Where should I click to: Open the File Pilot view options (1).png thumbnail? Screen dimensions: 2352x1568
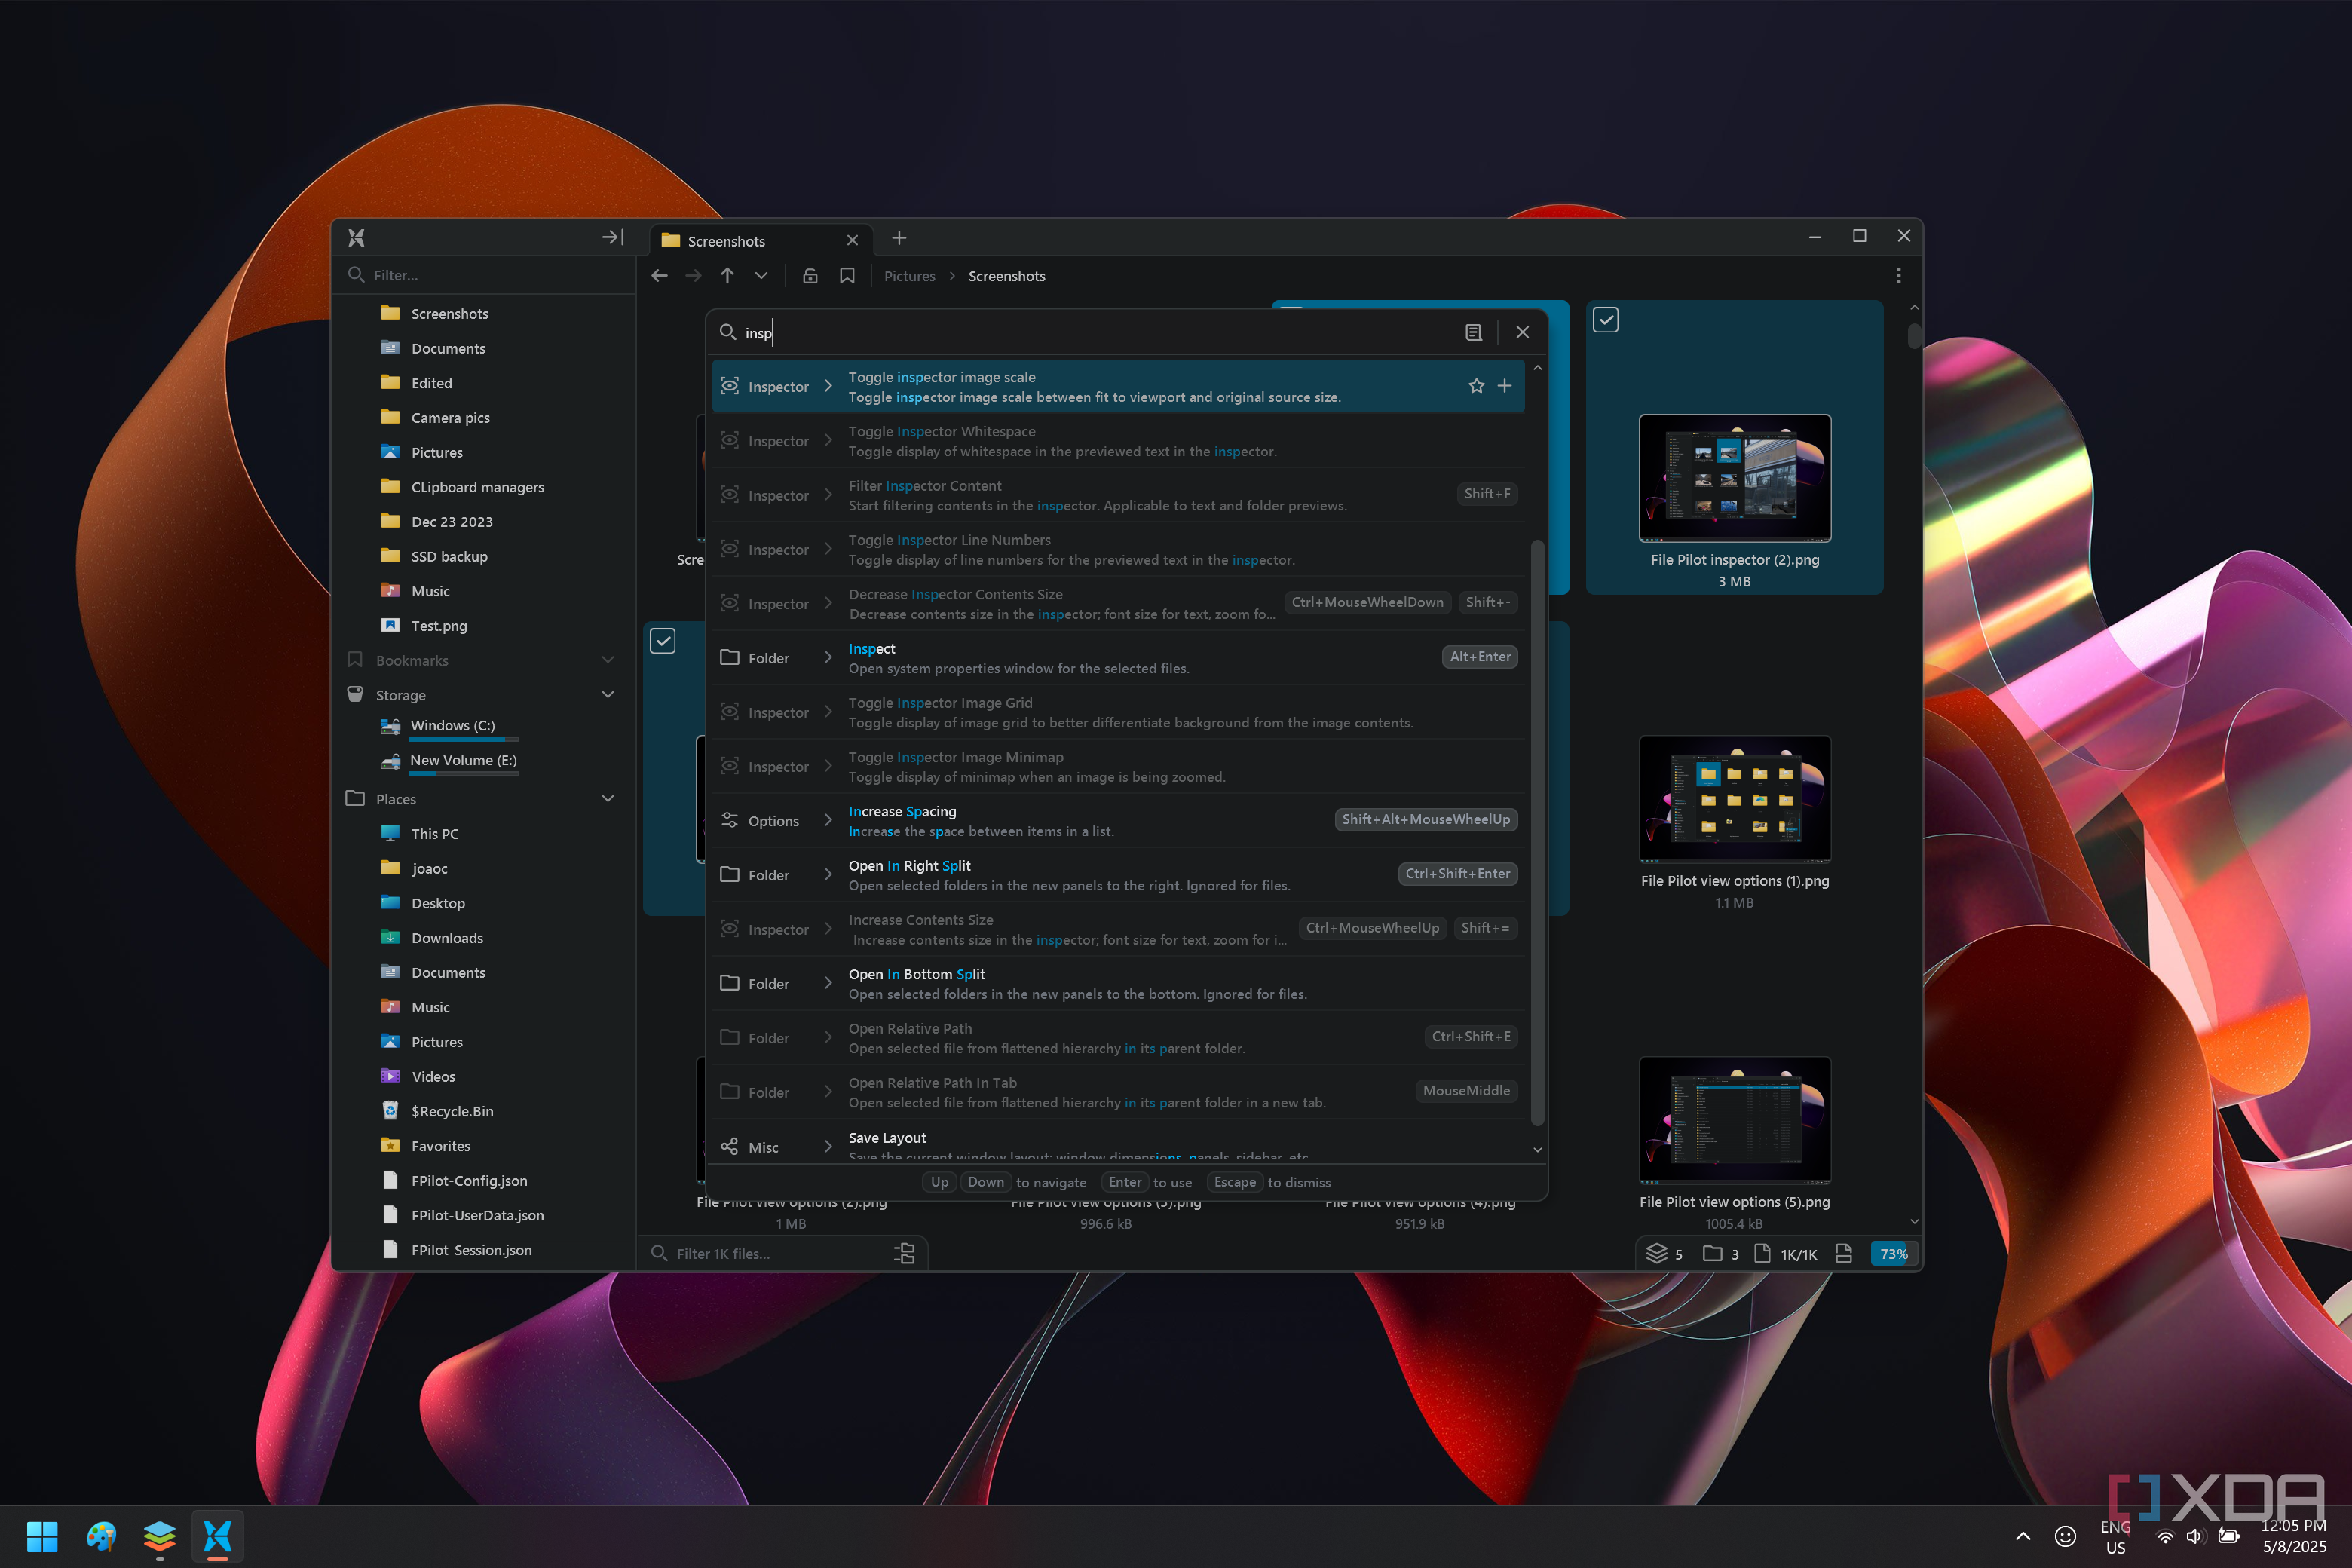coord(1734,798)
